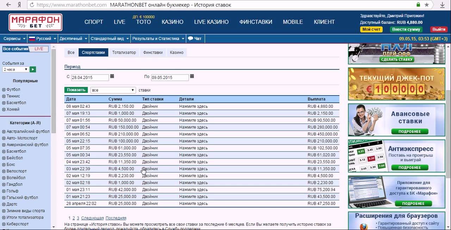Open the КЛИЕНТ menu item
The image size is (451, 230).
click(324, 22)
